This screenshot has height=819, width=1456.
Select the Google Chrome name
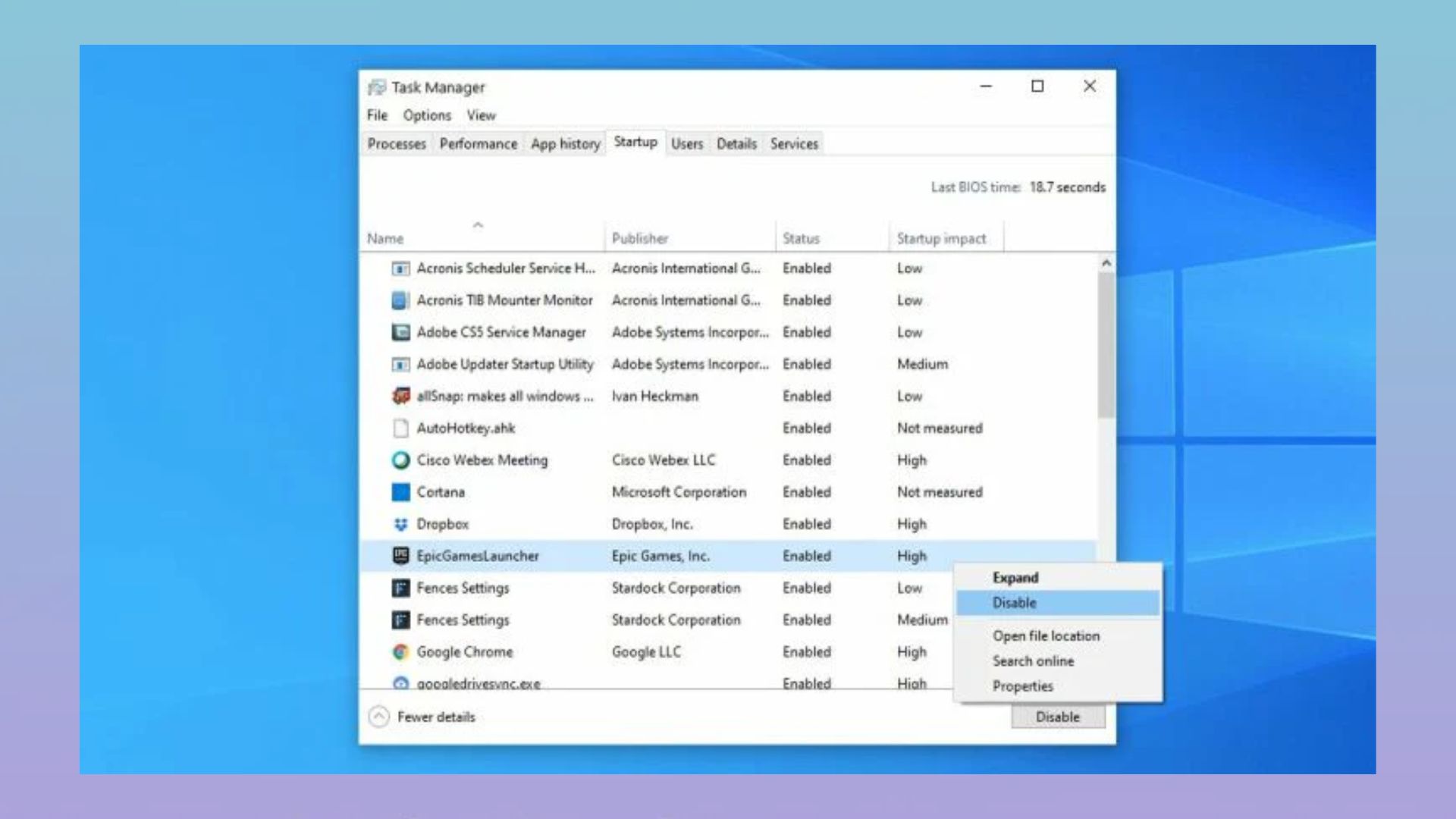point(464,652)
